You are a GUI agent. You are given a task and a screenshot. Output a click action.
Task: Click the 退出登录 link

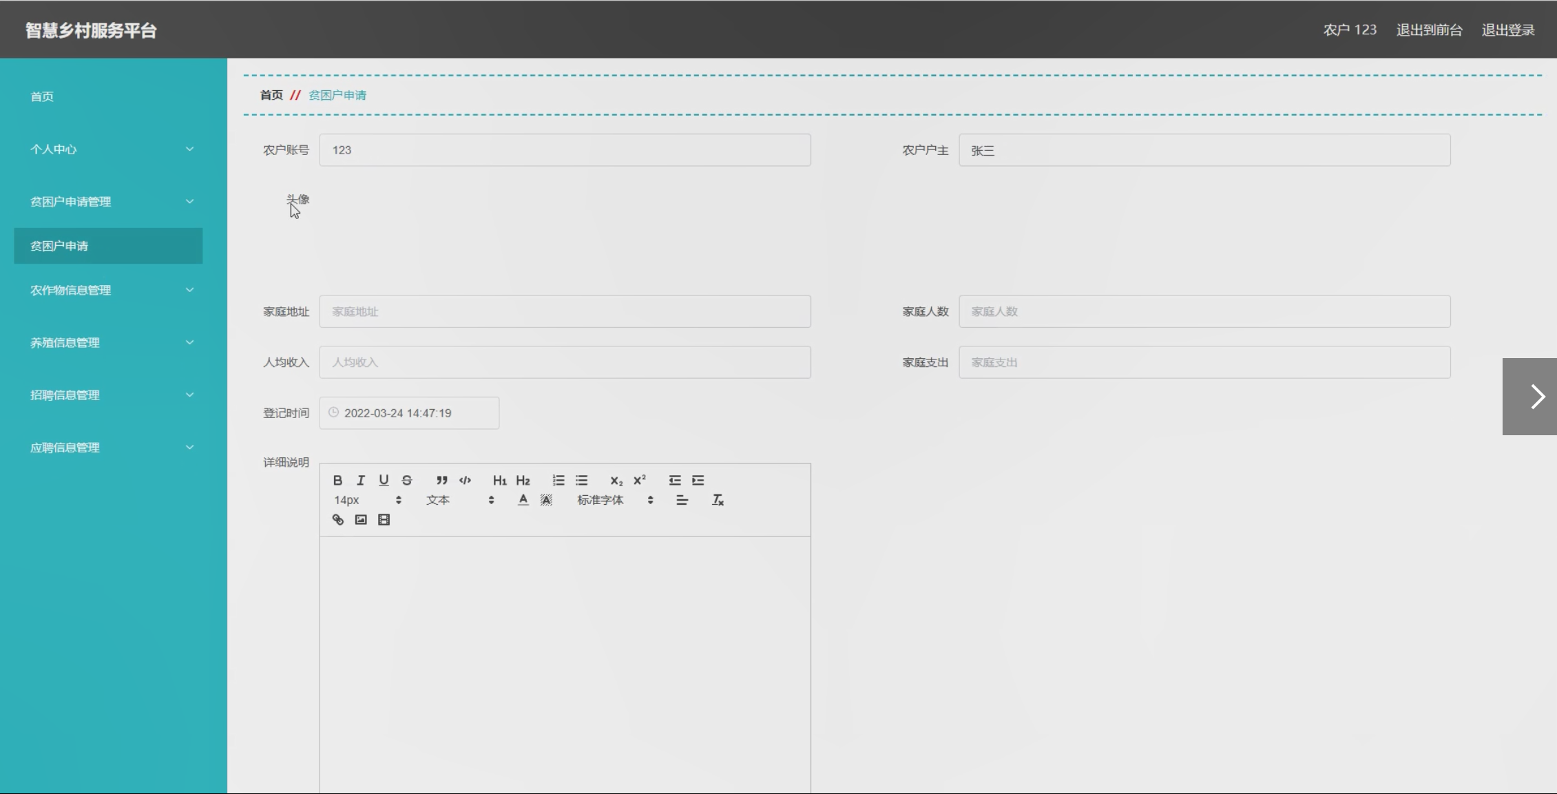[1507, 30]
